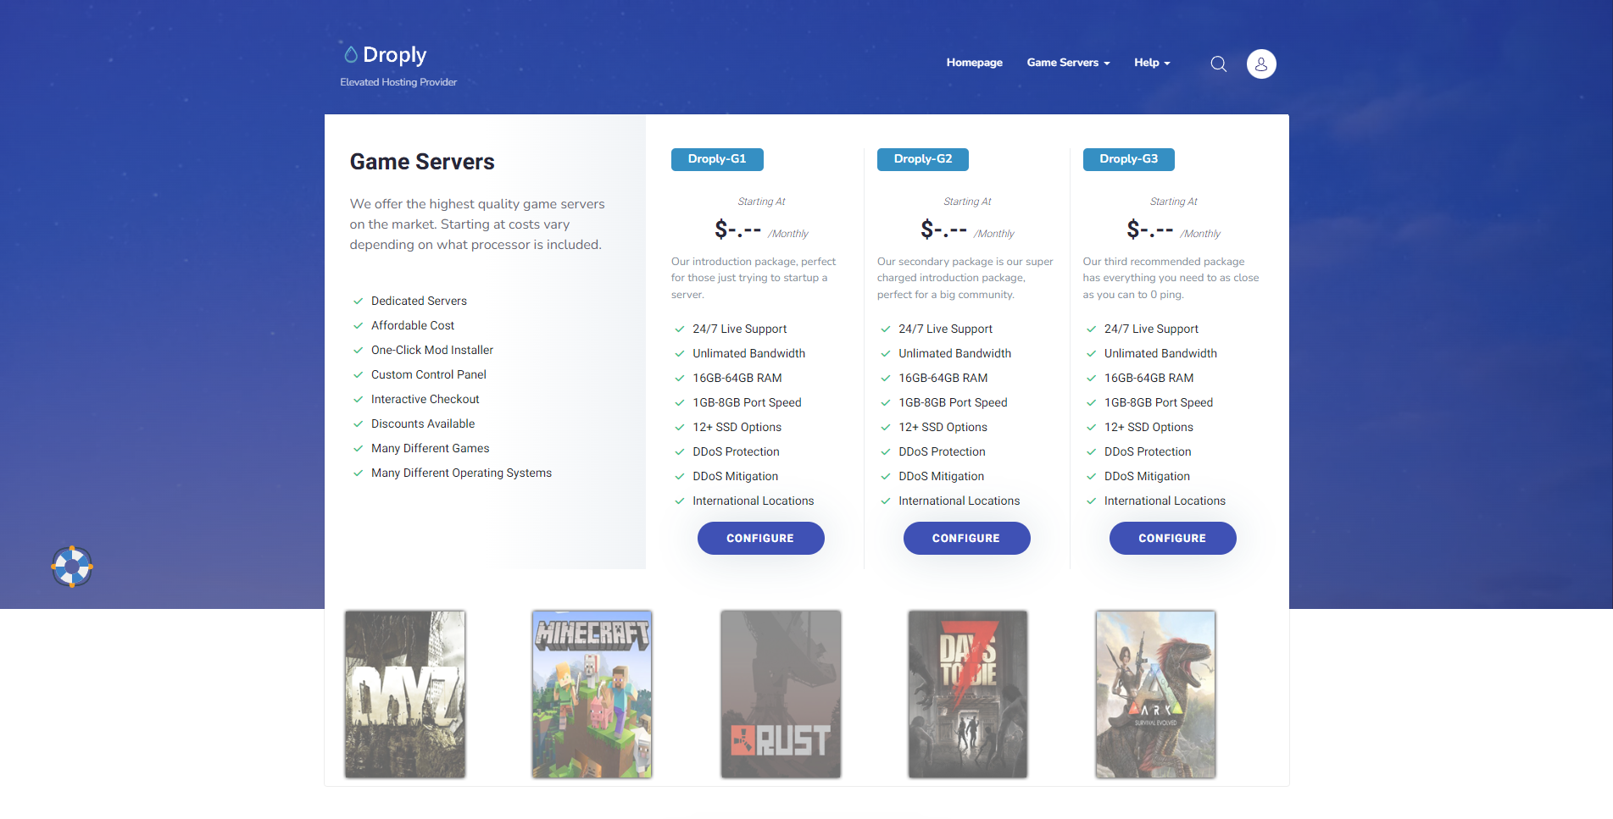Pick the ARK Survival Evolved cover

[1155, 694]
